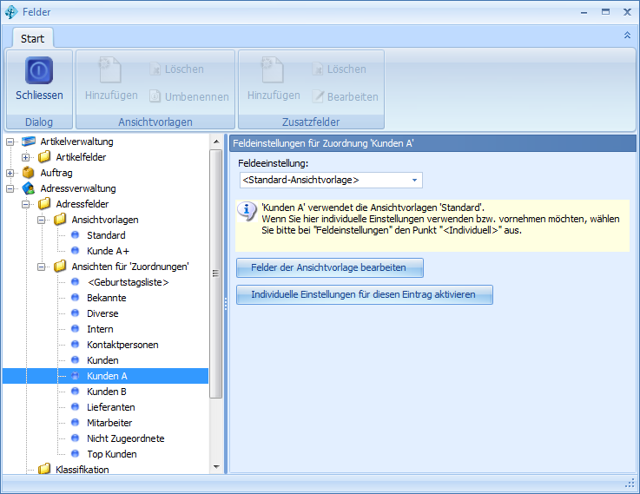640x494 pixels.
Task: Click Löschen in the Zusatzfelder group
Action: pyautogui.click(x=340, y=69)
